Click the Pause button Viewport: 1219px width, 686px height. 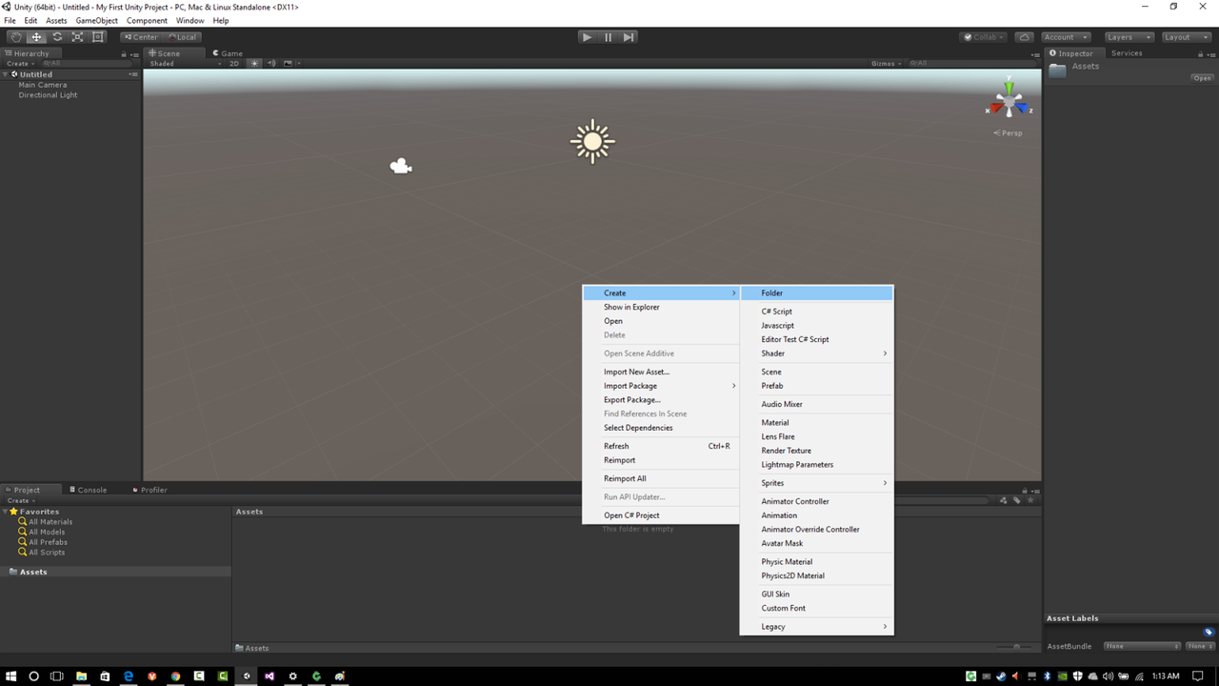tap(608, 37)
